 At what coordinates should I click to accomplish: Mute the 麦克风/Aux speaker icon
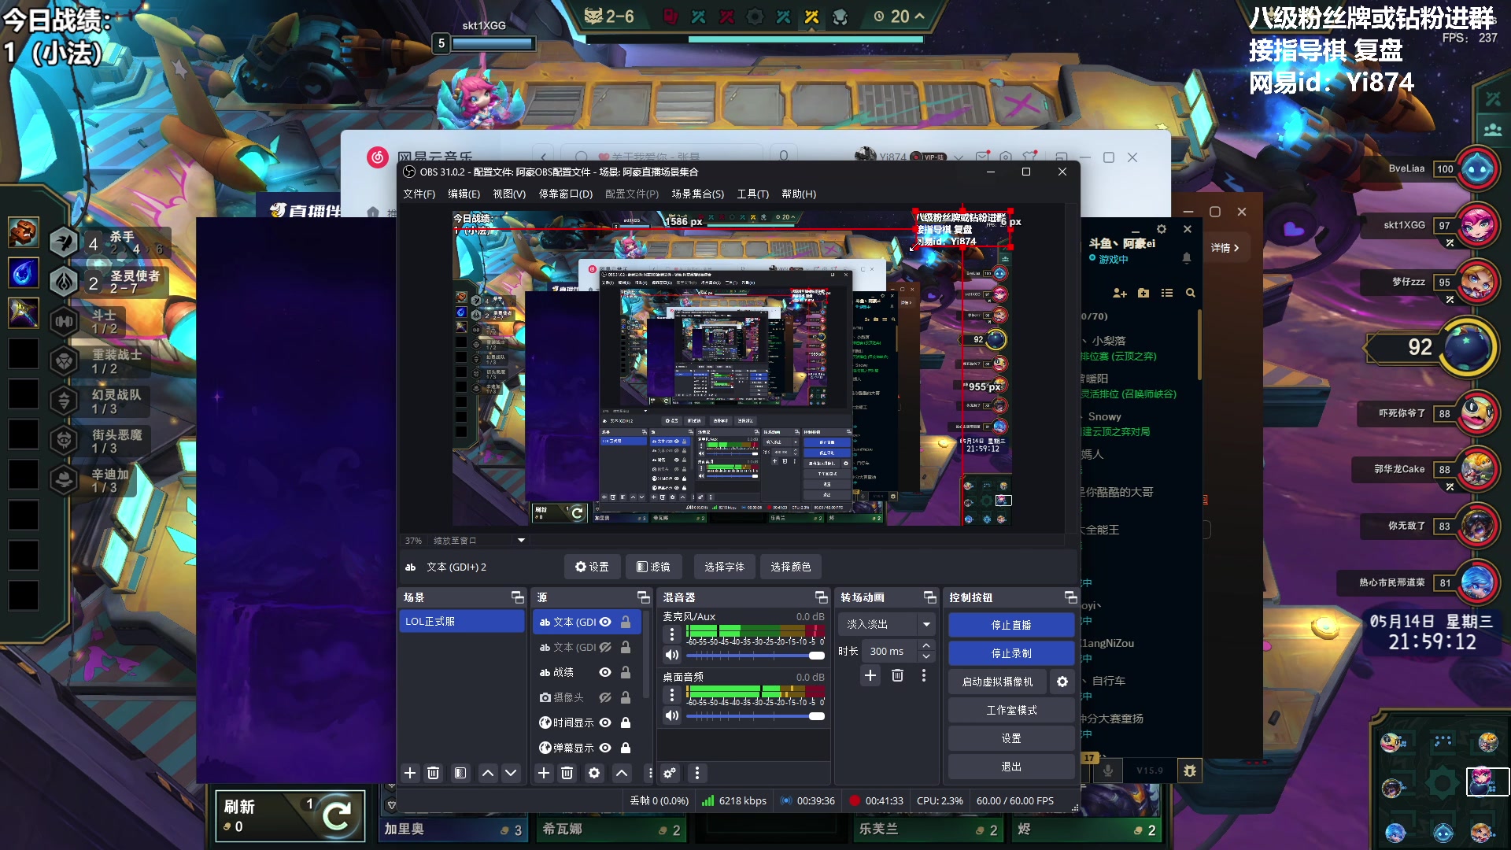pos(671,655)
